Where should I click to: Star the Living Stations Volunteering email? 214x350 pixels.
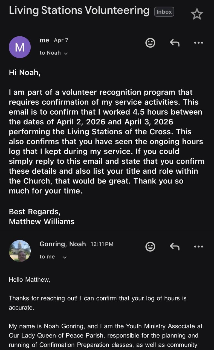(197, 14)
